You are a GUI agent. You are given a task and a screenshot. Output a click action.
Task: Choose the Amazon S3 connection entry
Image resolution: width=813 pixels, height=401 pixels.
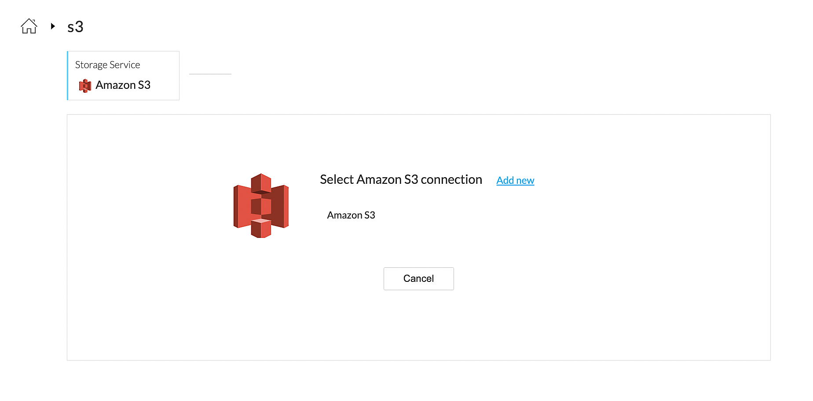click(351, 215)
